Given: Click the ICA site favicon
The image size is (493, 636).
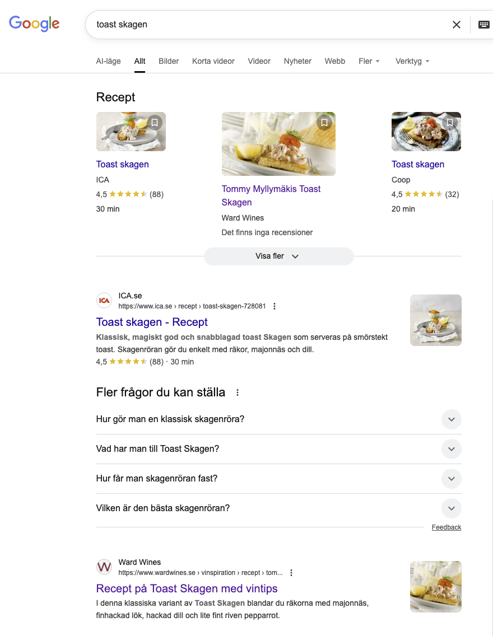Looking at the screenshot, I should coord(104,301).
